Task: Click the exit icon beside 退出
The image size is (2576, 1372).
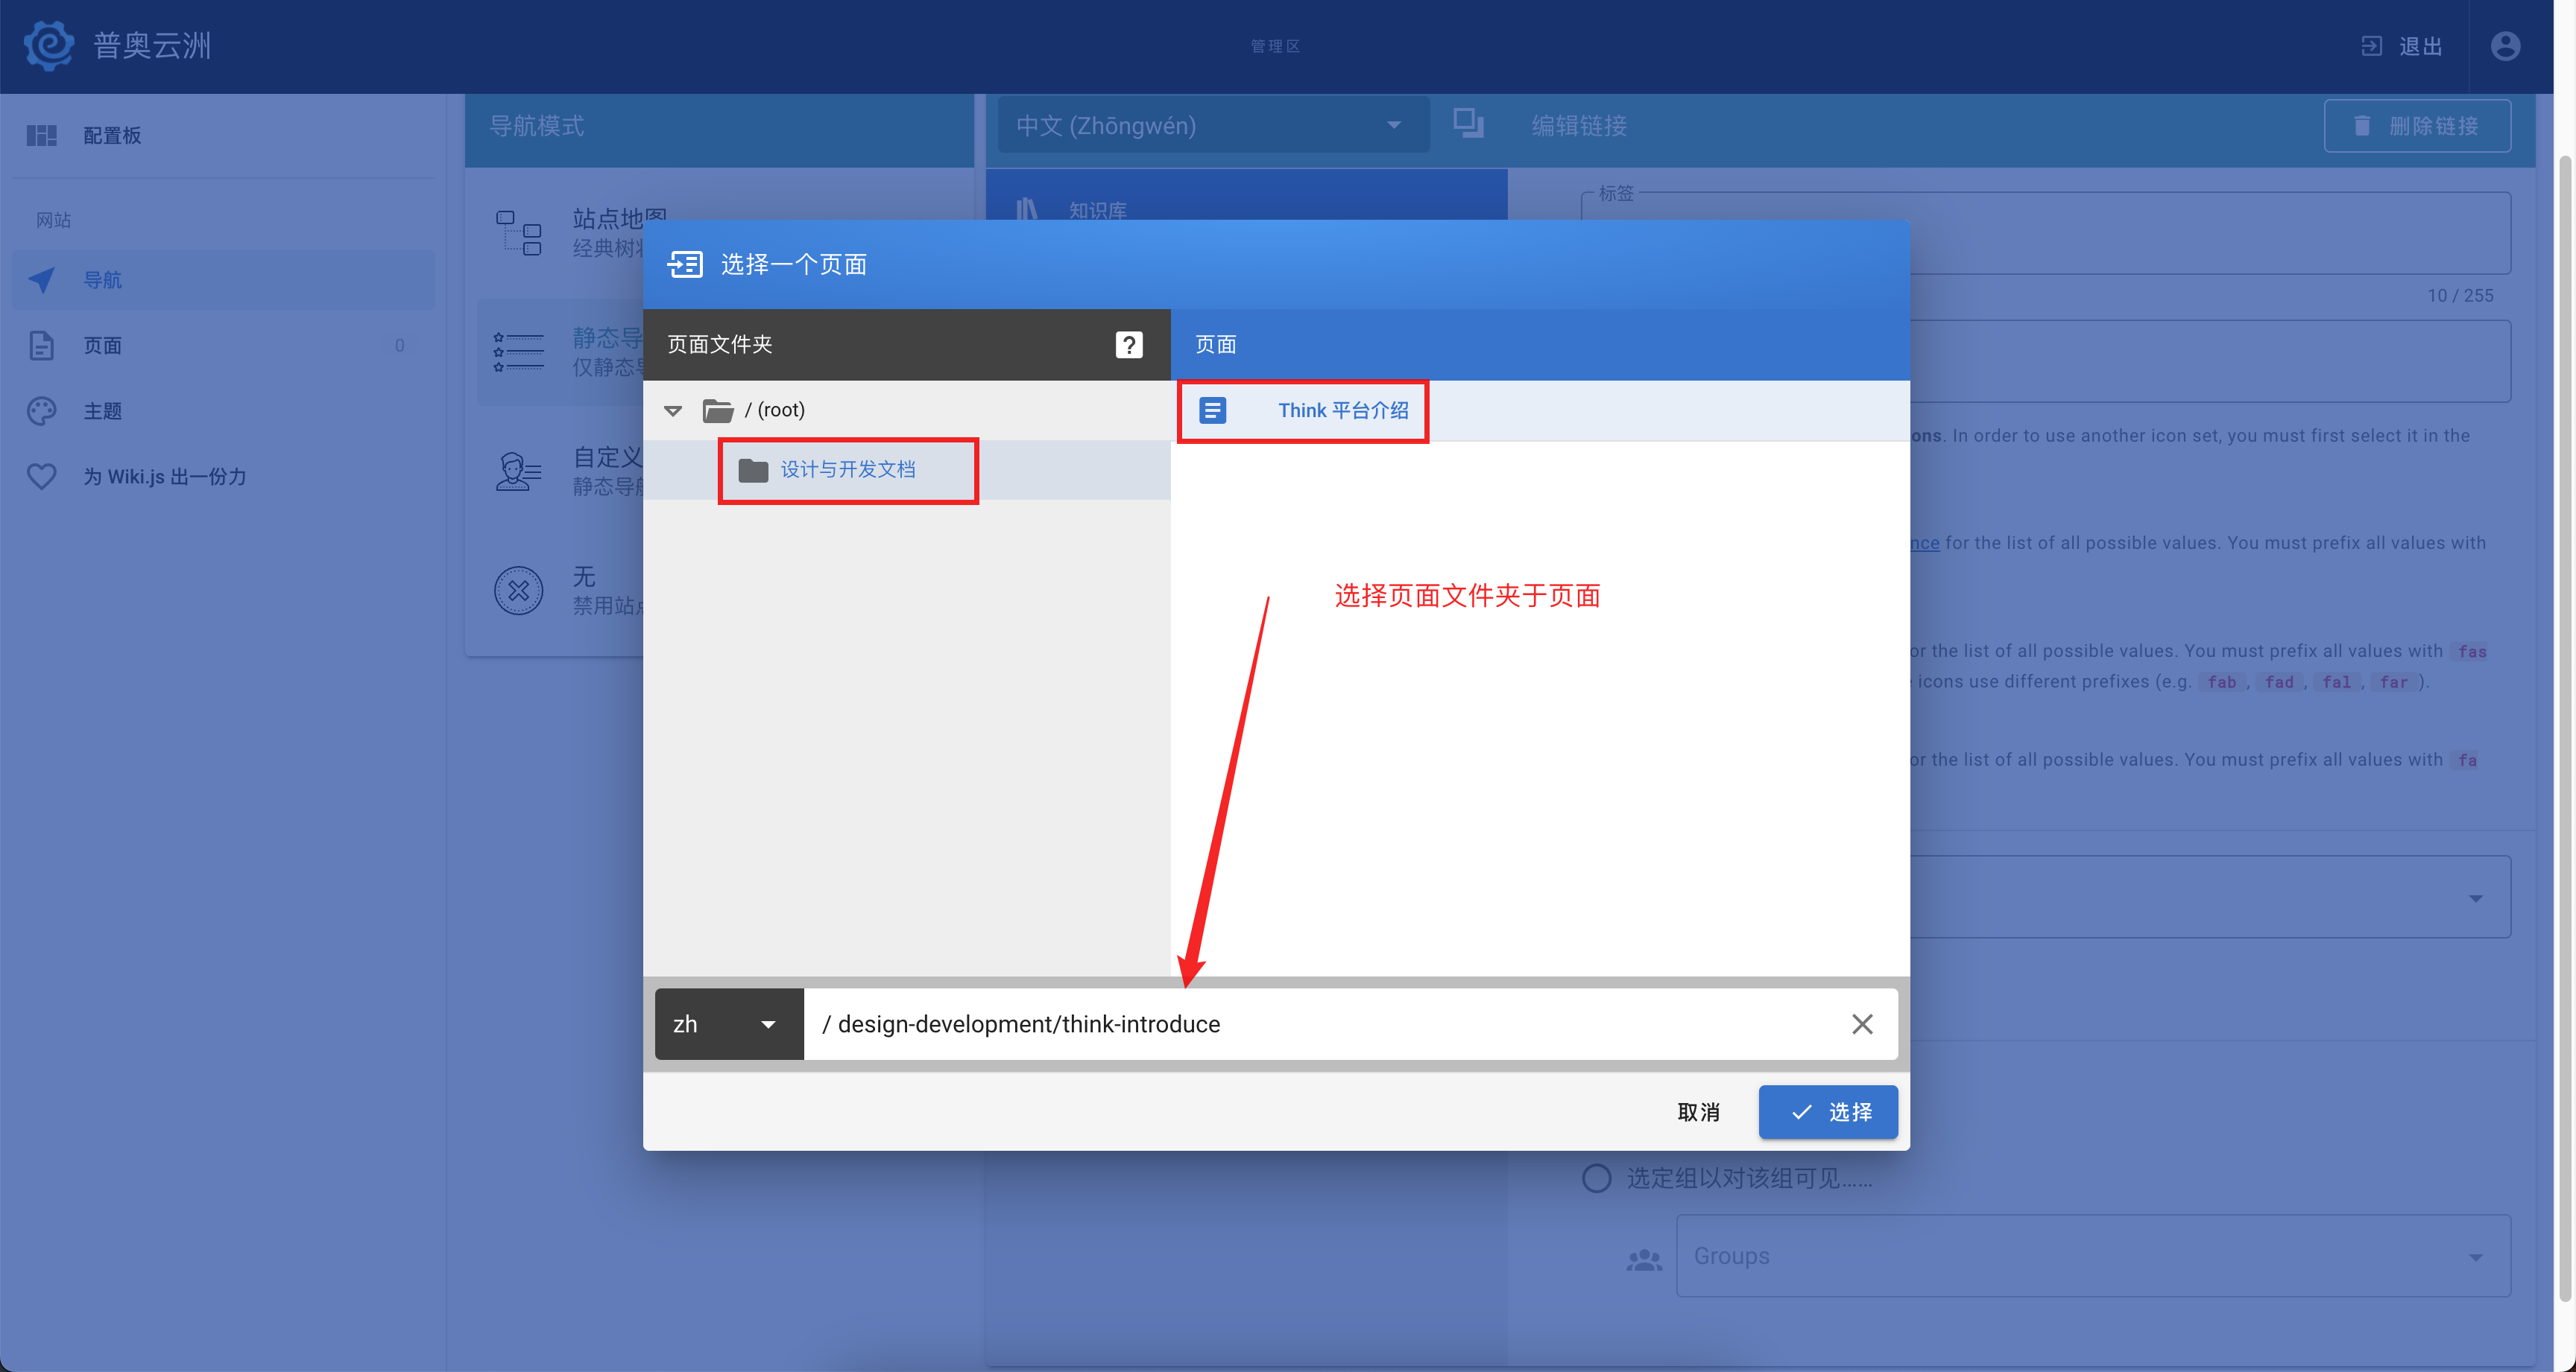Action: (x=2371, y=46)
